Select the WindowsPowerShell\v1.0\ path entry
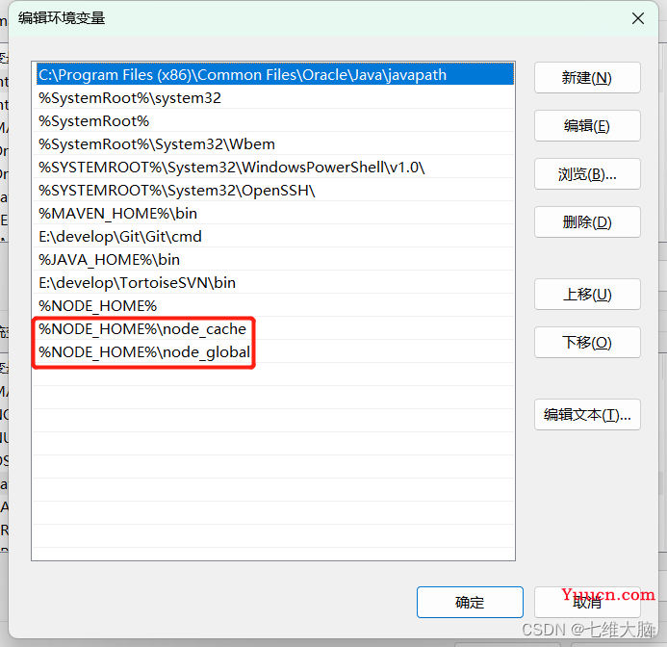 point(273,167)
